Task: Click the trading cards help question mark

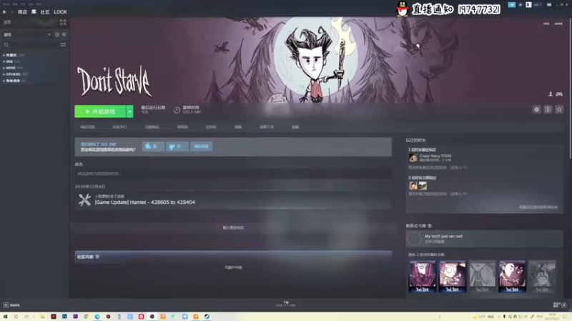Action: (x=430, y=226)
